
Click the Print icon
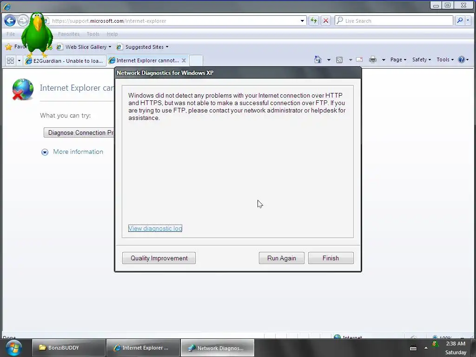point(373,59)
